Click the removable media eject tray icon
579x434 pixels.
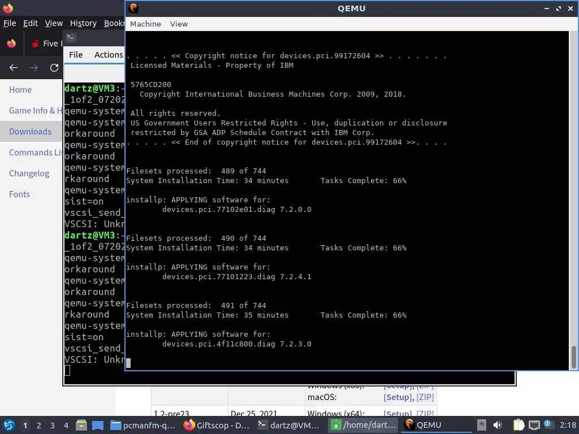click(482, 425)
